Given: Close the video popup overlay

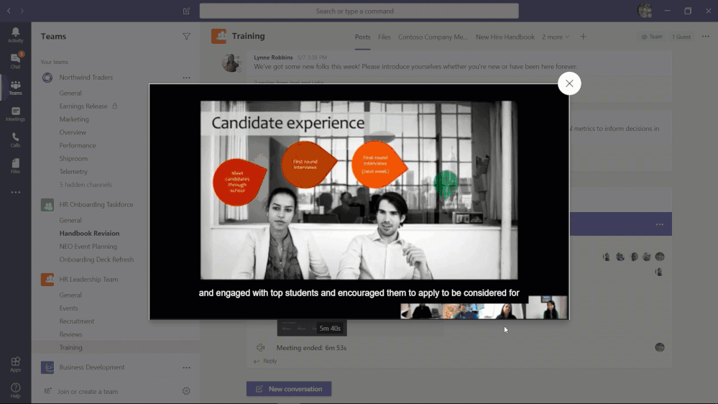Looking at the screenshot, I should [569, 83].
